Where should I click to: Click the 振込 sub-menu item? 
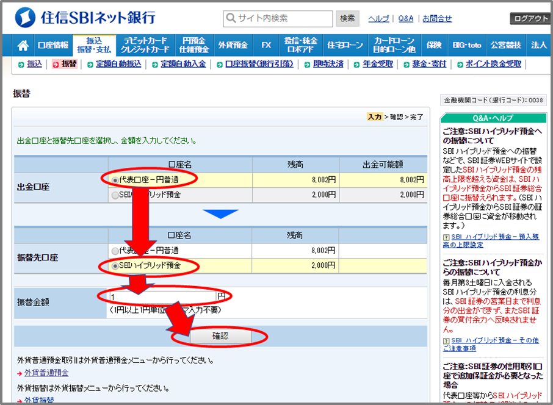(32, 63)
